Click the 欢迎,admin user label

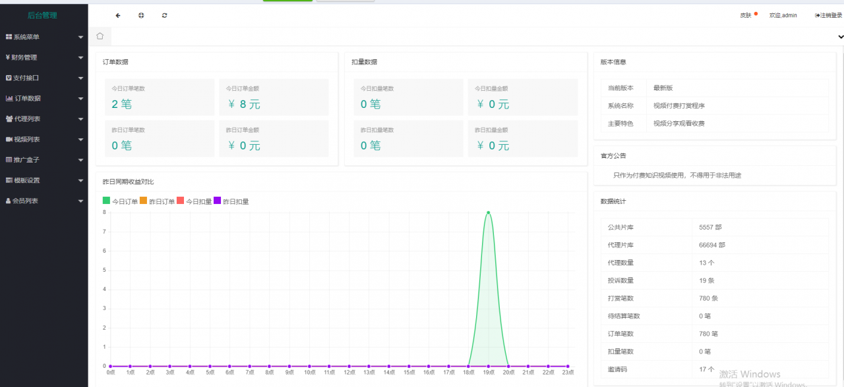pyautogui.click(x=783, y=15)
